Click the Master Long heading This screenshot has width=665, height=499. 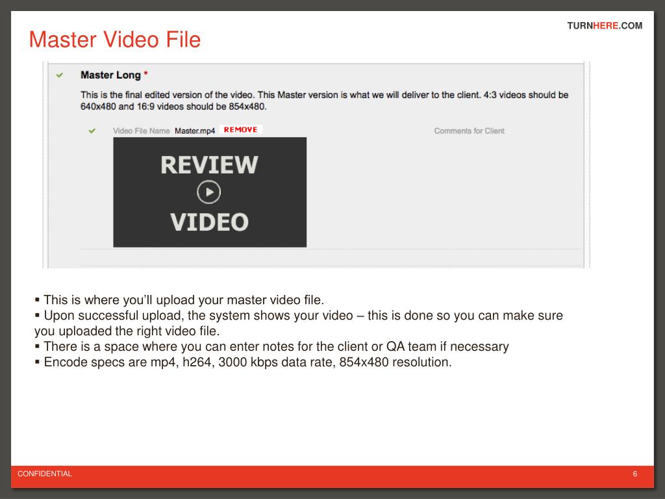click(110, 75)
